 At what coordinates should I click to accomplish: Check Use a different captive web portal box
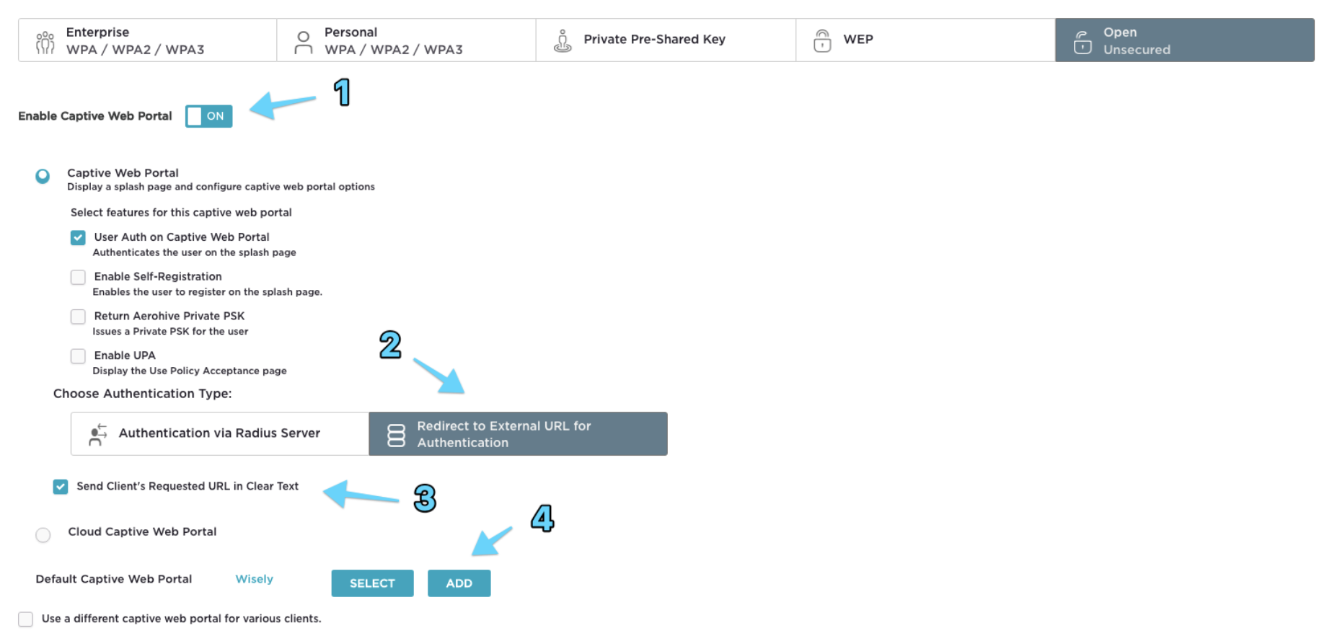coord(26,619)
